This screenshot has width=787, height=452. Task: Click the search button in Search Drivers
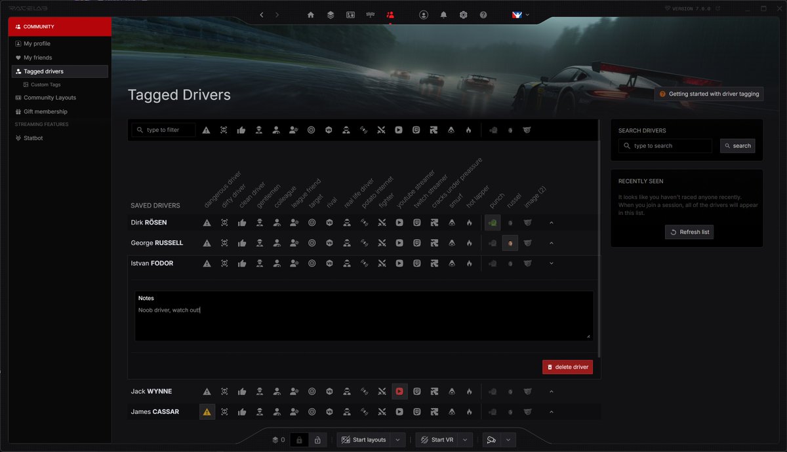coord(737,146)
